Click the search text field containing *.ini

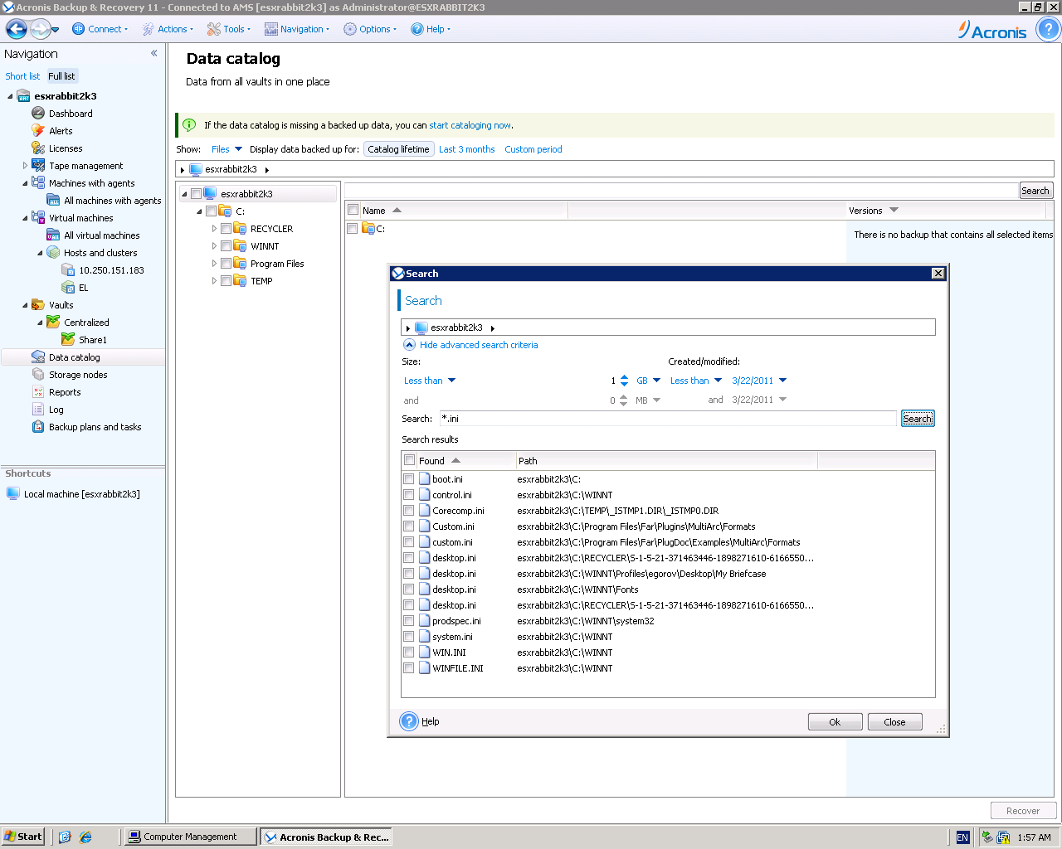(669, 419)
